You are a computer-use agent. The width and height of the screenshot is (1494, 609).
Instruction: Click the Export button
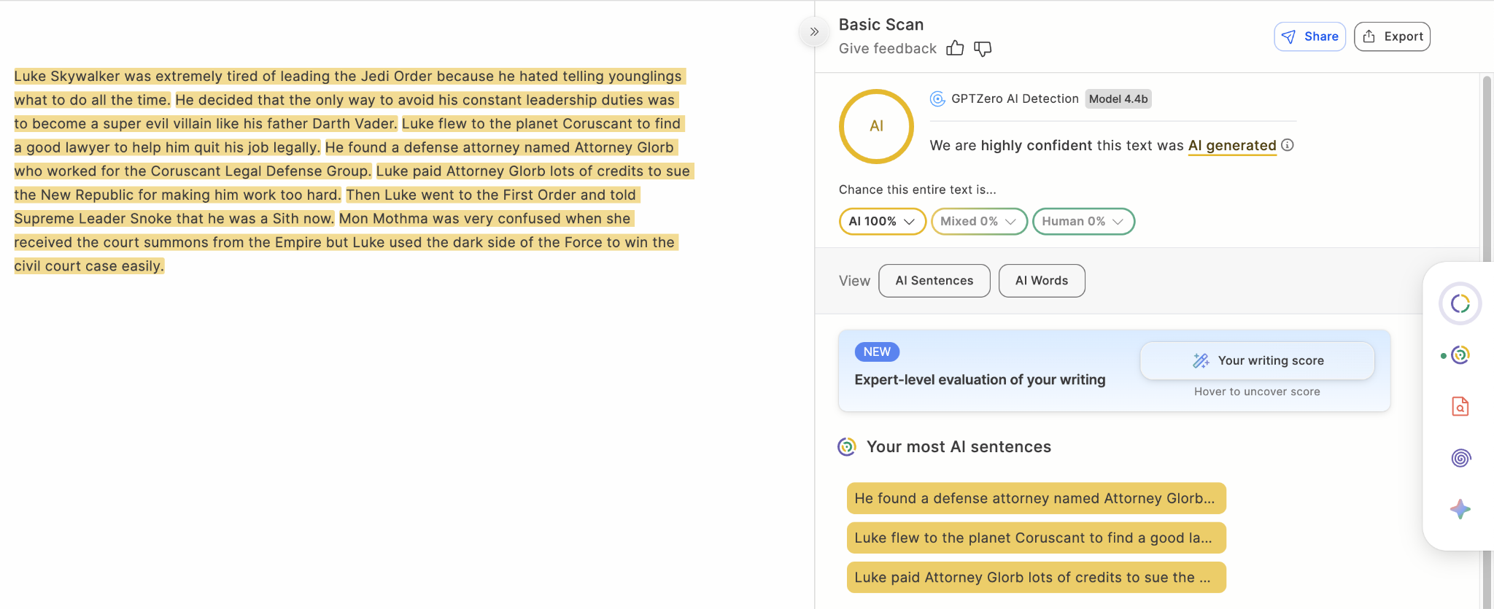click(1392, 36)
